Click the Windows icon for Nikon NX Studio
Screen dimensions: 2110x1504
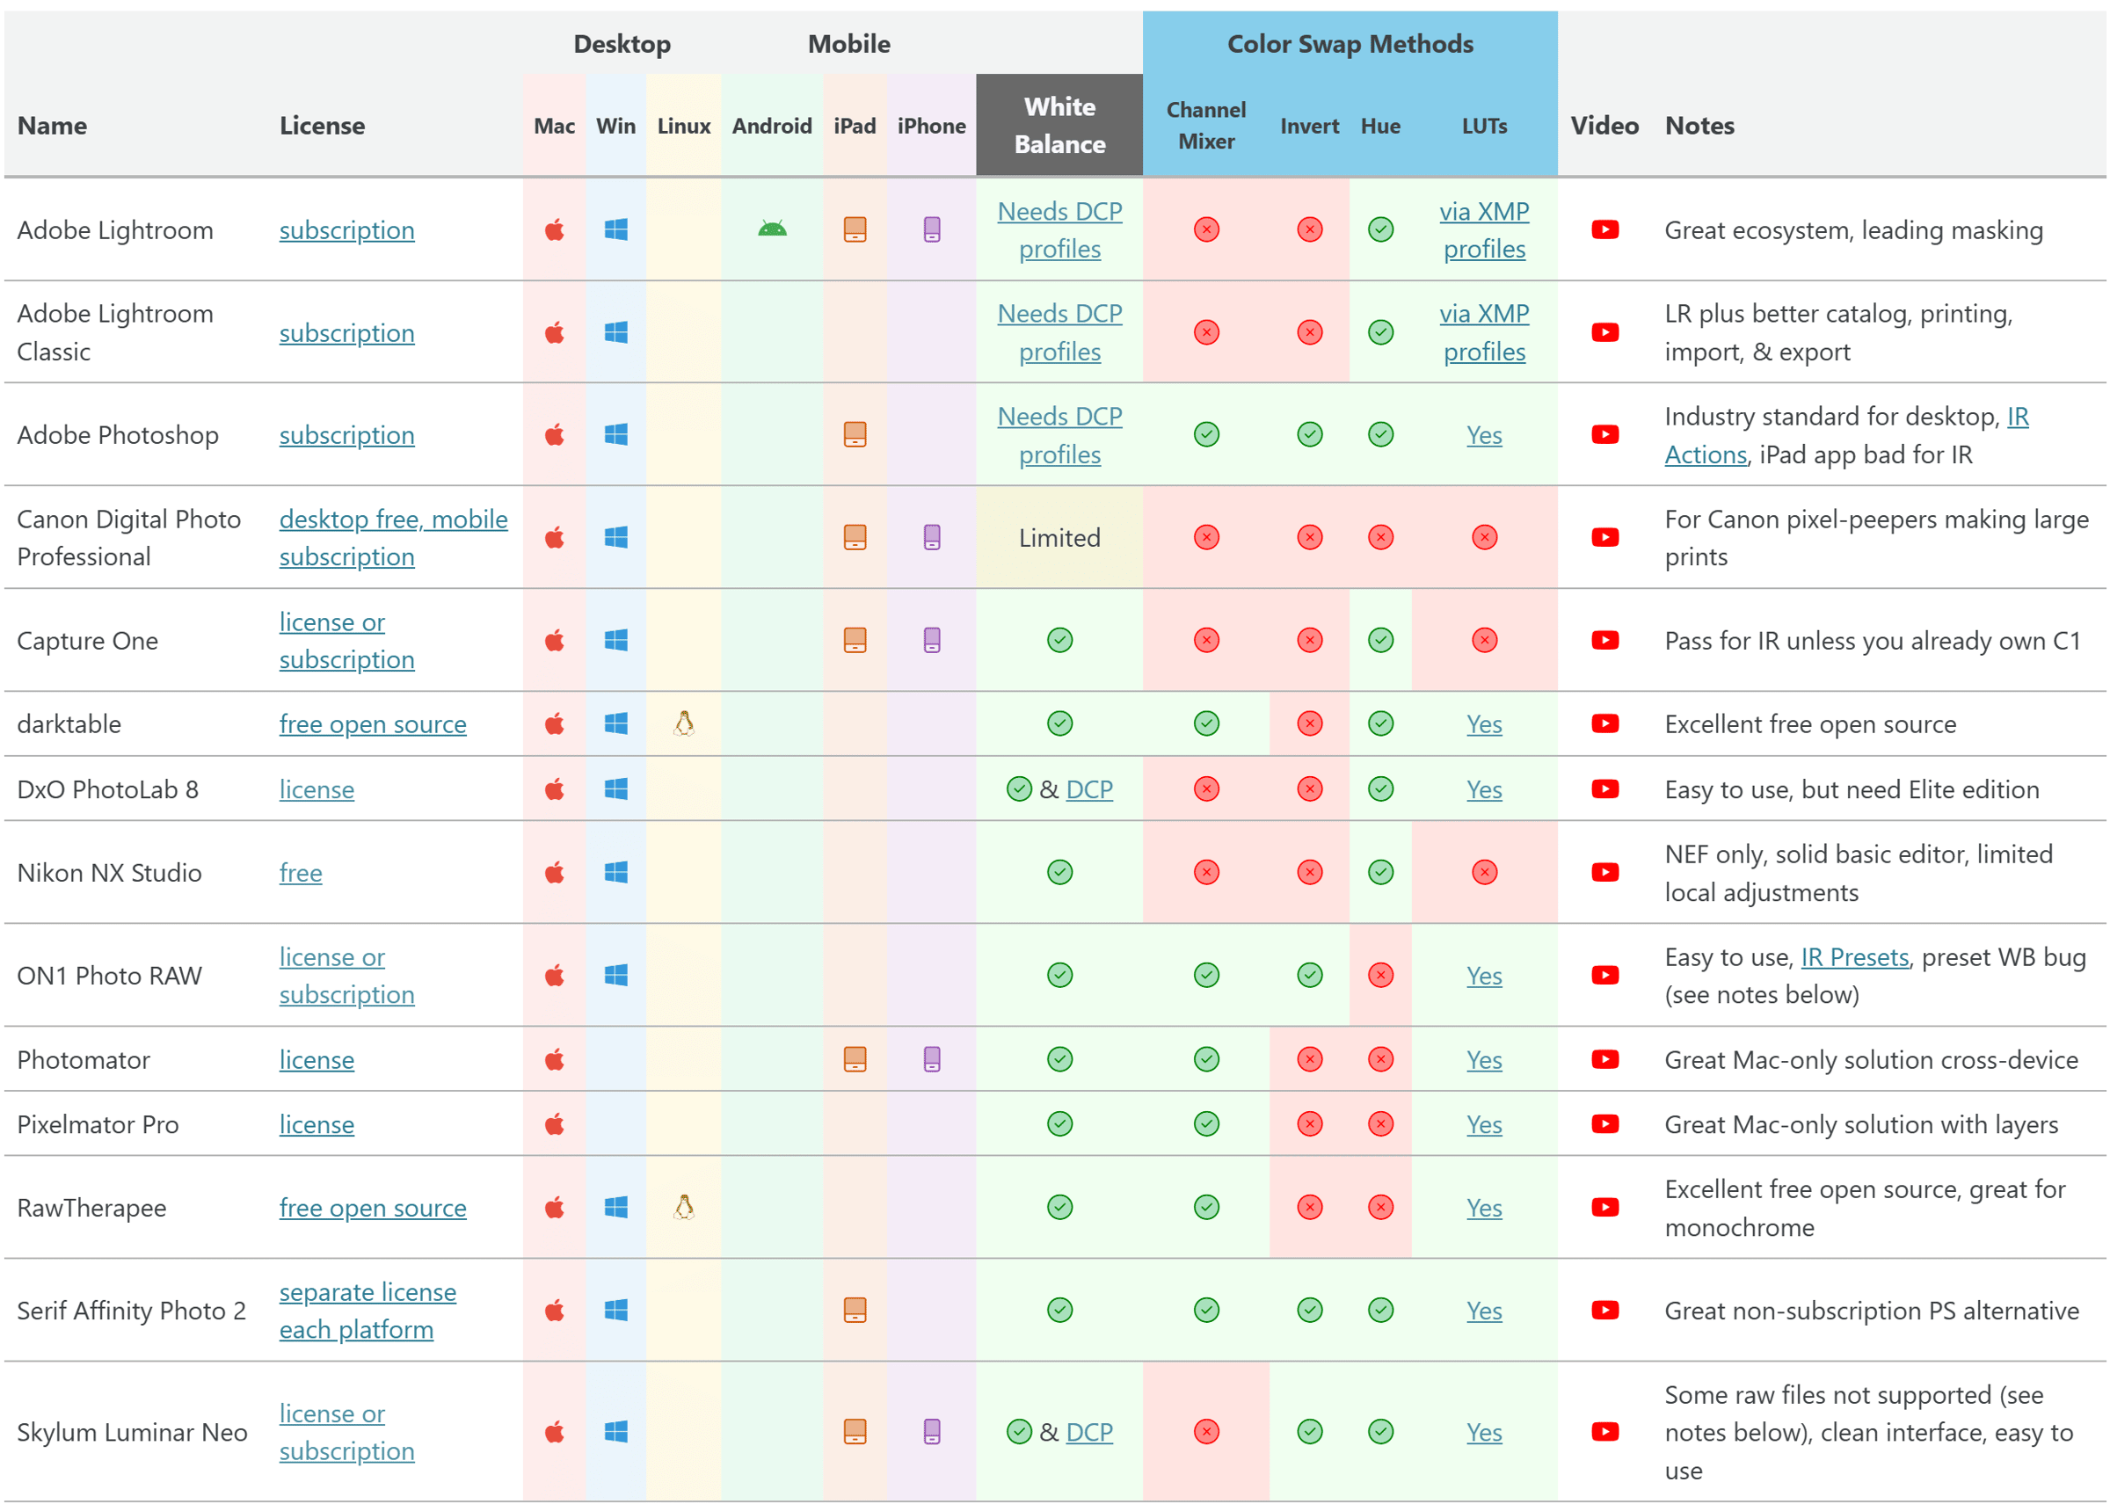tap(616, 872)
